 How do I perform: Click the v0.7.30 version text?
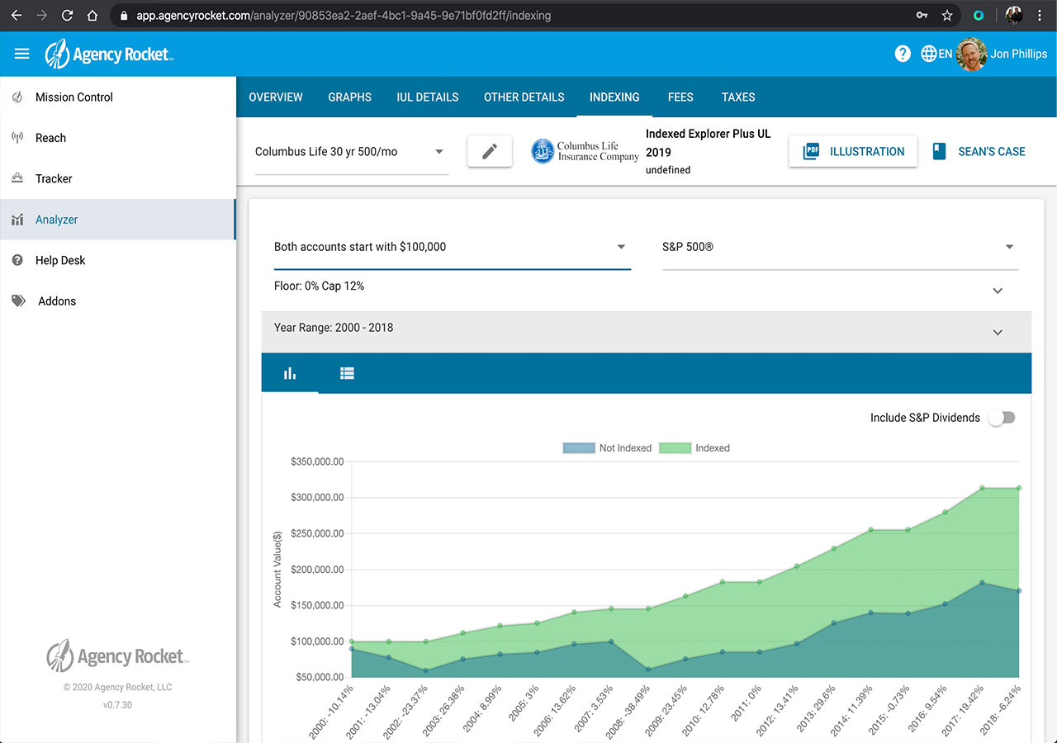click(118, 705)
